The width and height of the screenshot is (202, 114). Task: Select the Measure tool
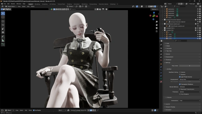pyautogui.click(x=3, y=40)
